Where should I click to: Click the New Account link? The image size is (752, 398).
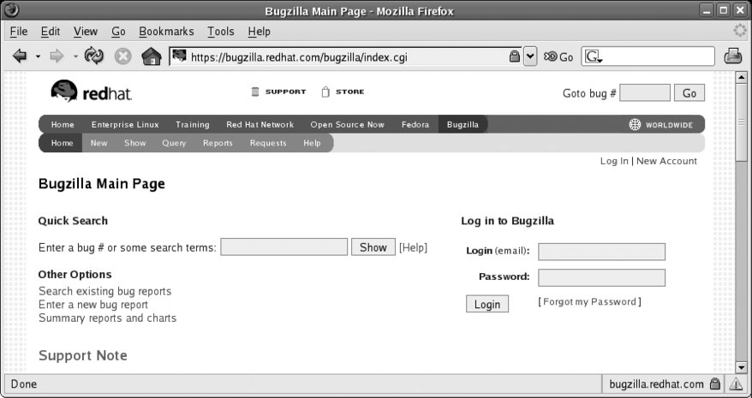click(x=666, y=161)
